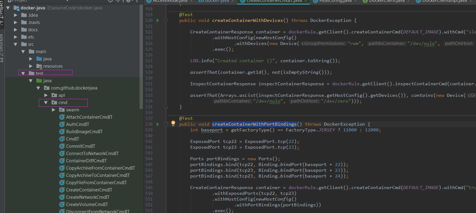Image resolution: width=476 pixels, height=213 pixels.
Task: Expand the etc folder arrow
Action: (15, 37)
